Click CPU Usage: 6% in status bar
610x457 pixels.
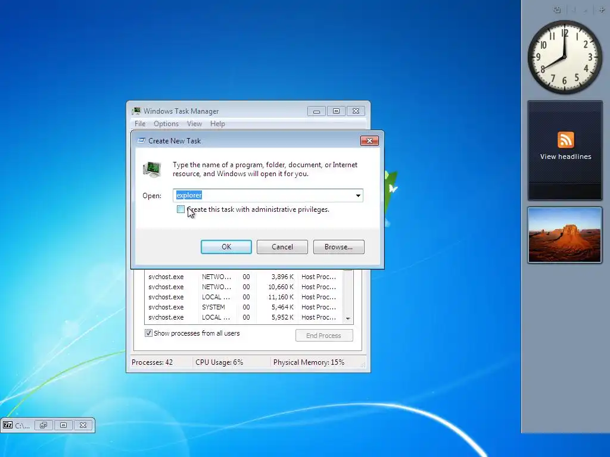pyautogui.click(x=219, y=362)
